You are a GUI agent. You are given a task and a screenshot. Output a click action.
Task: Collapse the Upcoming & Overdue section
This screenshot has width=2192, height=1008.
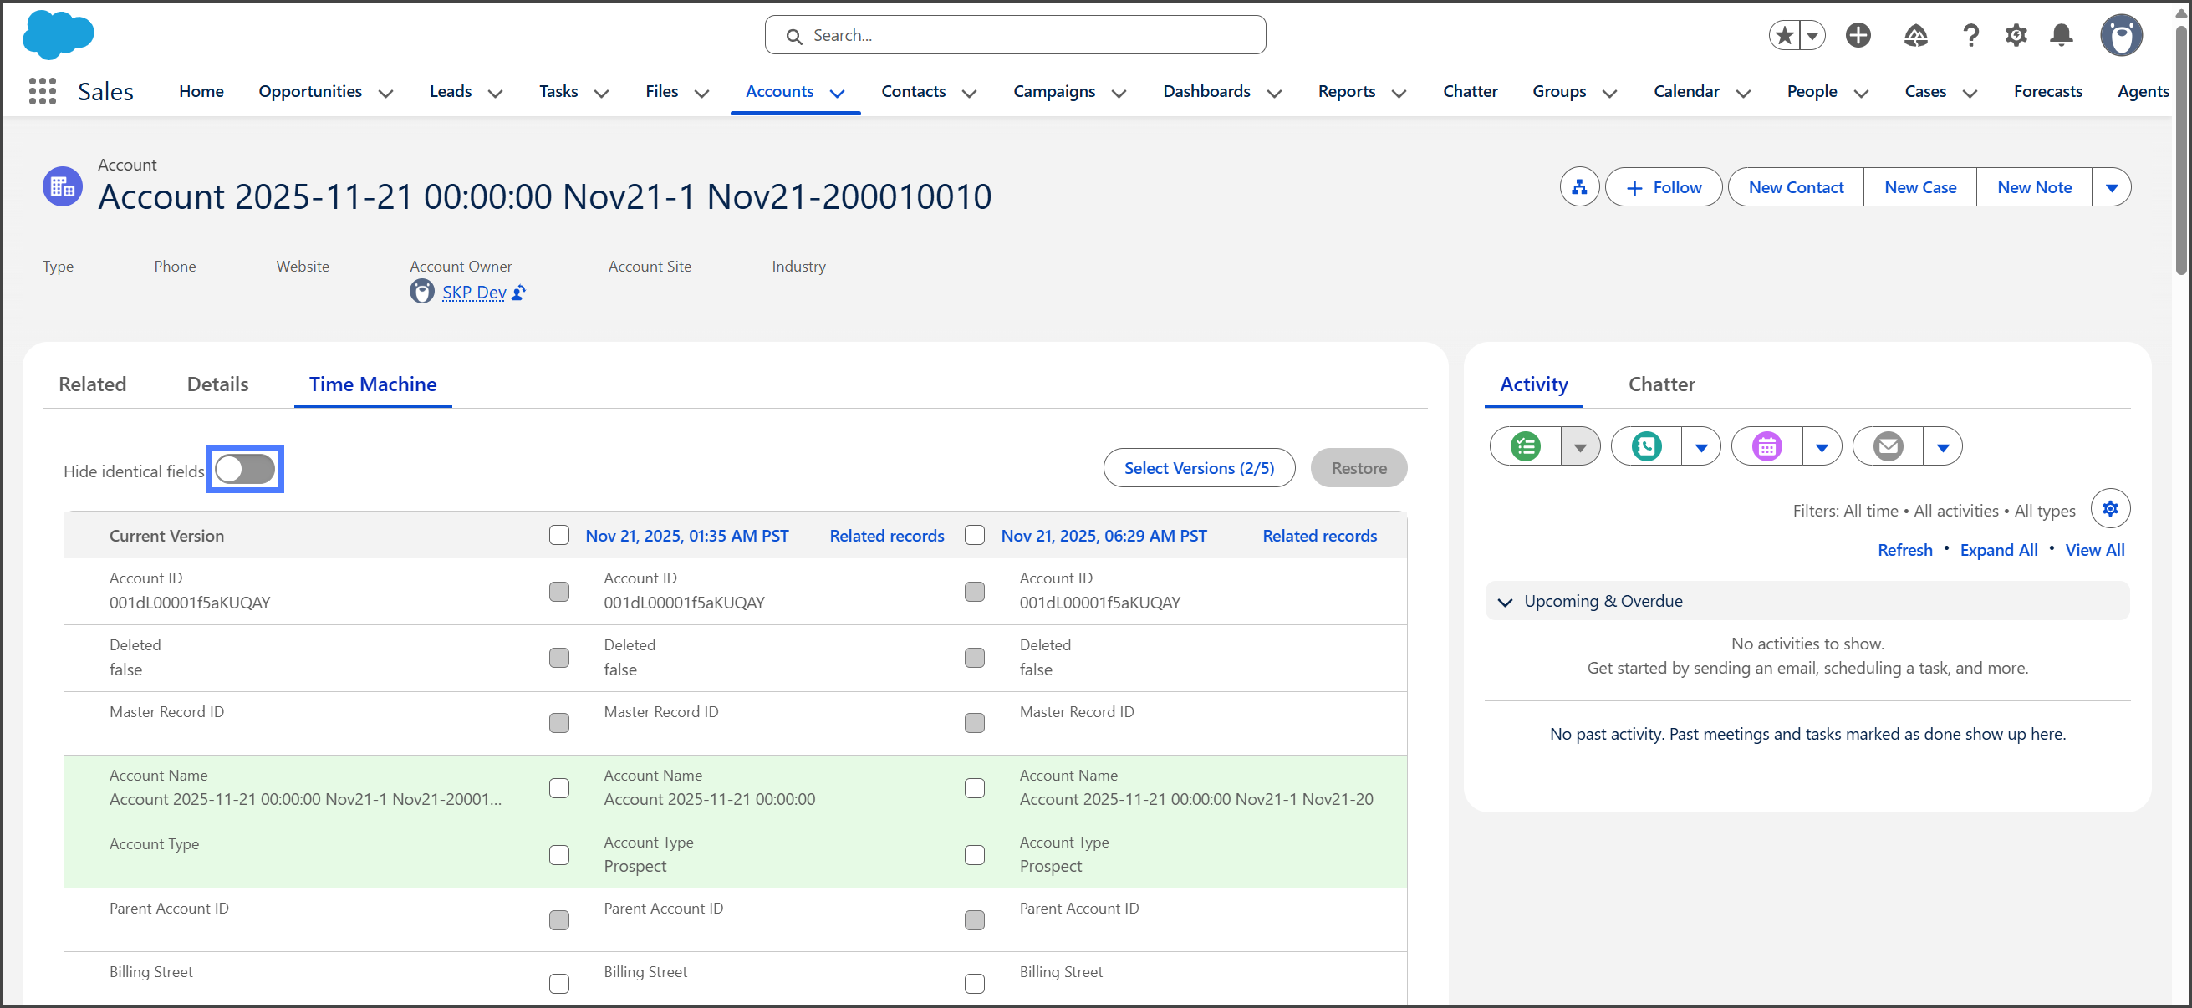1506,603
